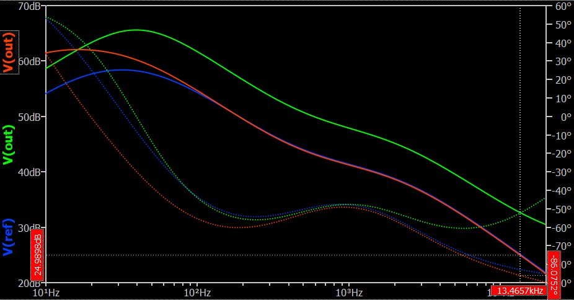Click the 10³Hz frequency axis label
This screenshot has width=574, height=300.
[x=349, y=293]
